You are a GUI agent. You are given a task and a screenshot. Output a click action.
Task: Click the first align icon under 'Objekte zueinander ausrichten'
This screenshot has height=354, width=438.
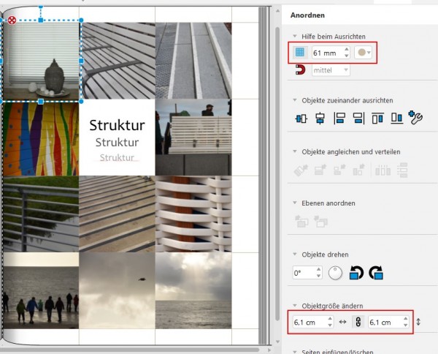tap(300, 118)
